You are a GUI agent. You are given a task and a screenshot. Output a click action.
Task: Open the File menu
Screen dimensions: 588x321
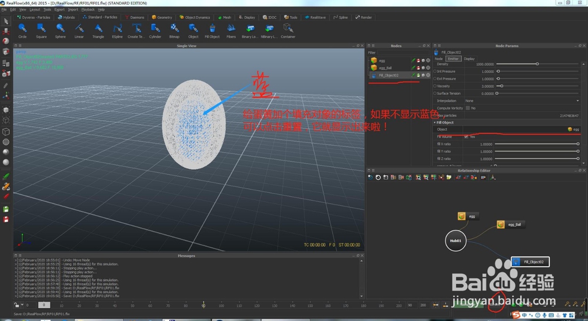click(4, 10)
